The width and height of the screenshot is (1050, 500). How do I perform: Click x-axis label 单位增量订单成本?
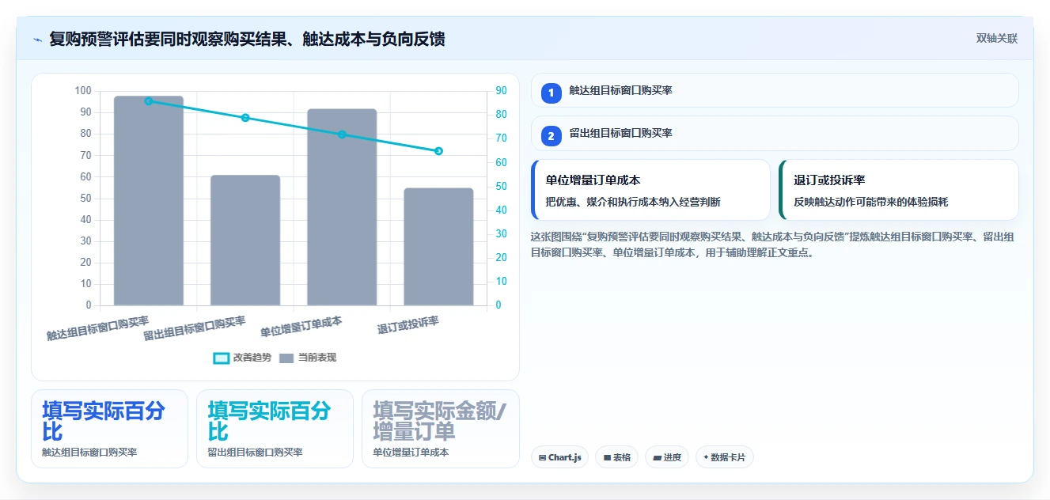point(301,326)
